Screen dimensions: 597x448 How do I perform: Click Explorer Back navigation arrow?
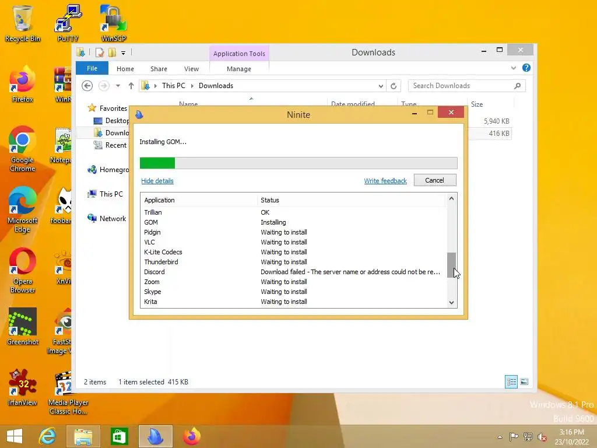pyautogui.click(x=87, y=86)
